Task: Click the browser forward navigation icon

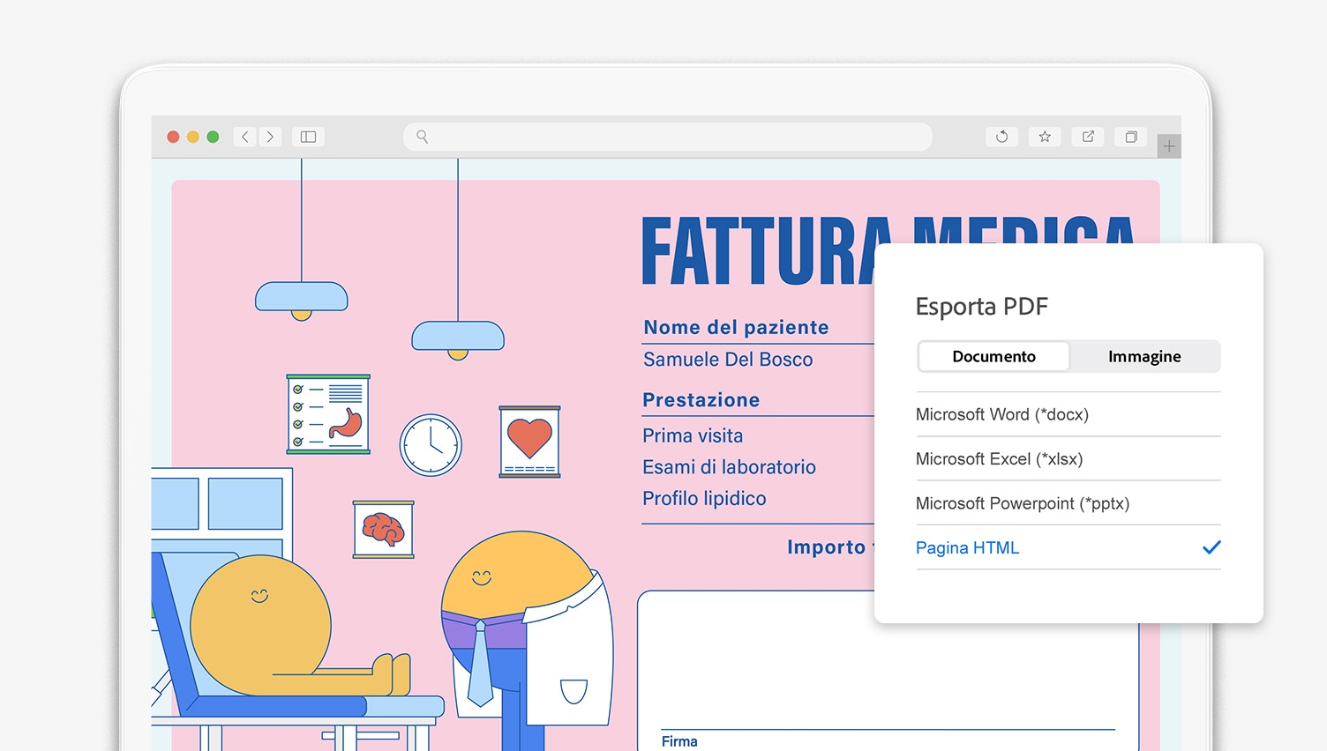Action: pyautogui.click(x=270, y=137)
